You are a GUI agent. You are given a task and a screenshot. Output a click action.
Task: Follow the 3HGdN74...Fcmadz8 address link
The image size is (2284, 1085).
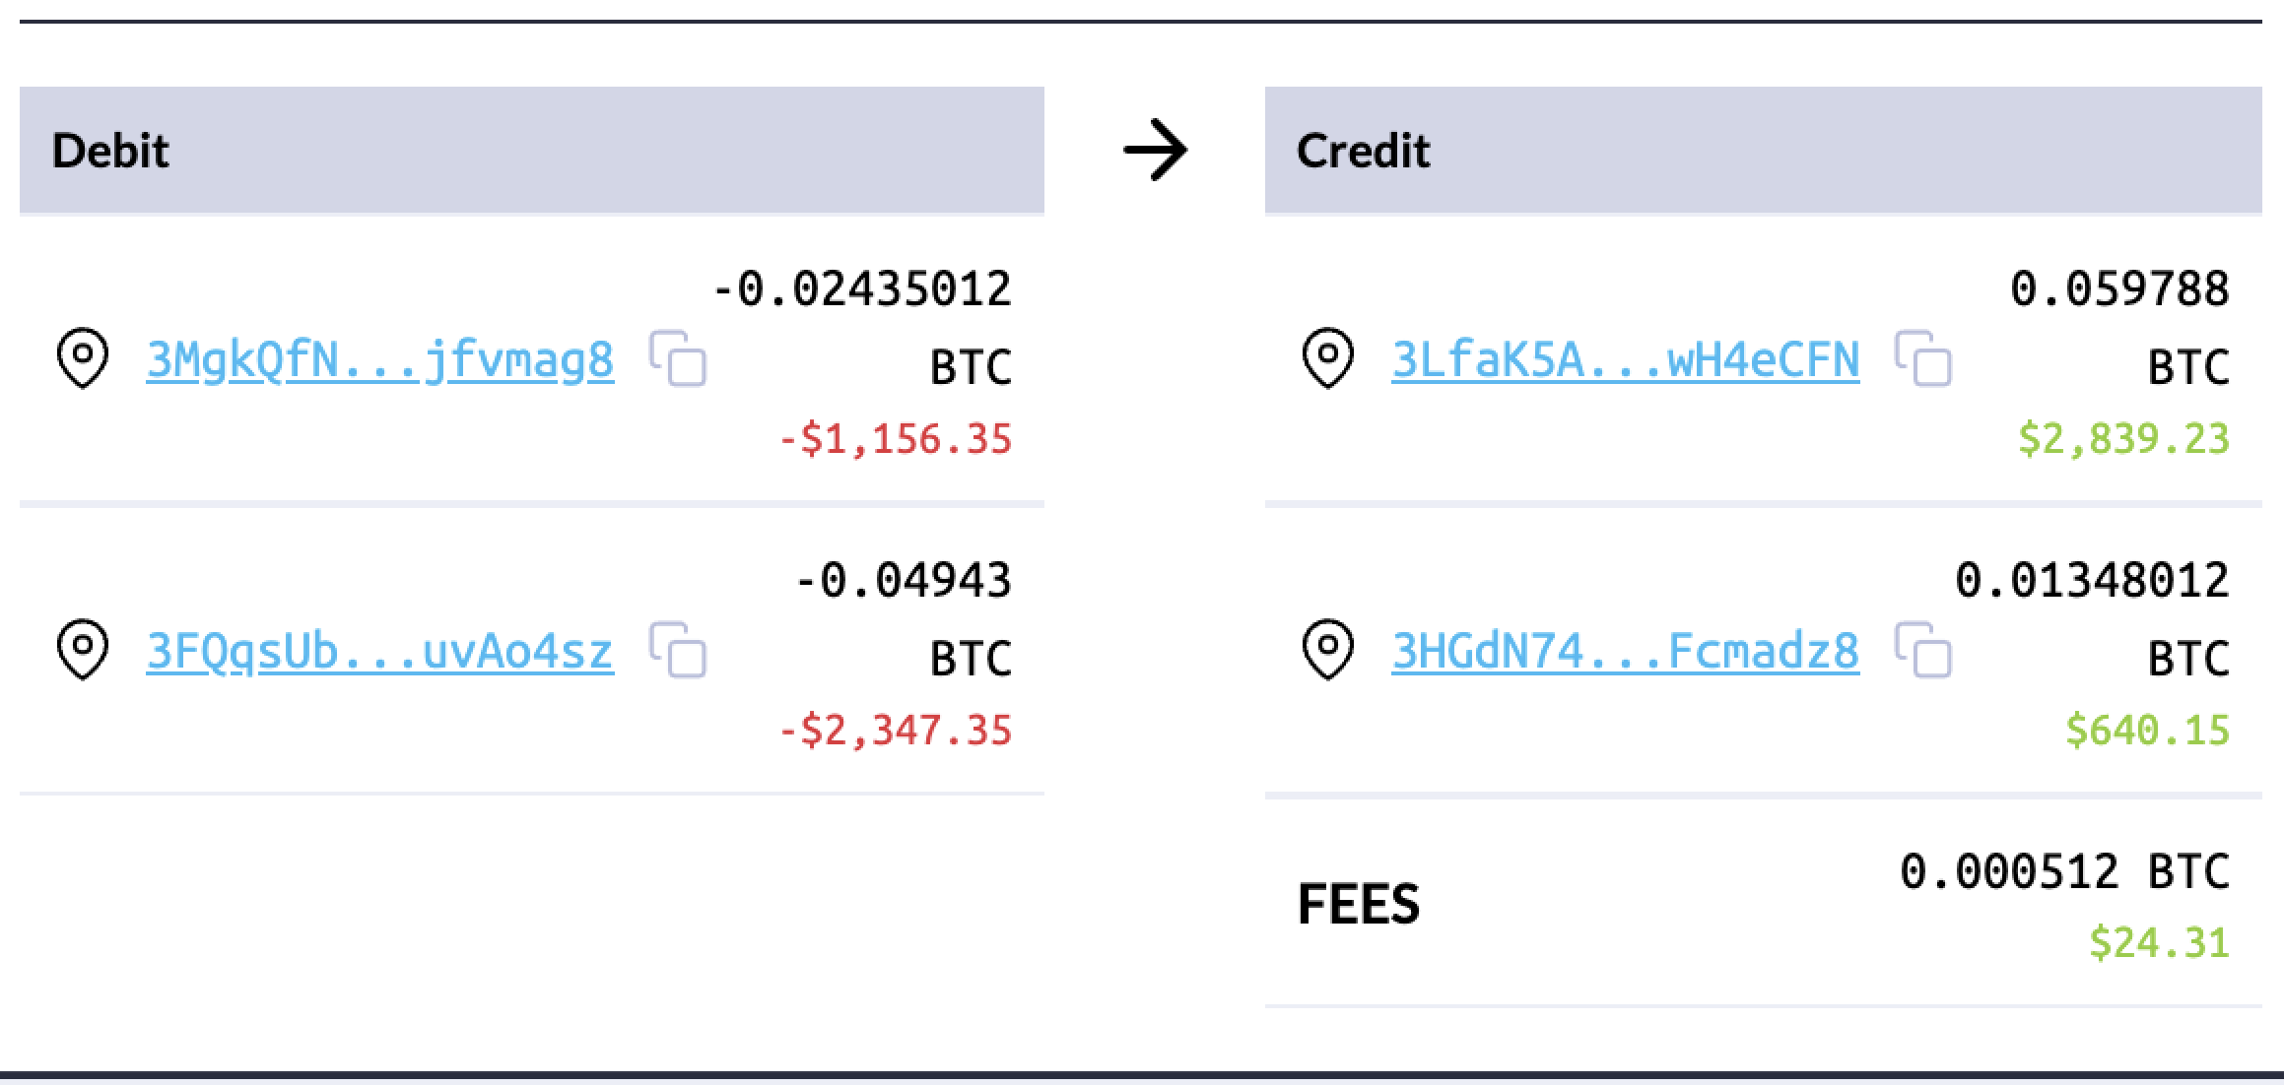pyautogui.click(x=1626, y=651)
